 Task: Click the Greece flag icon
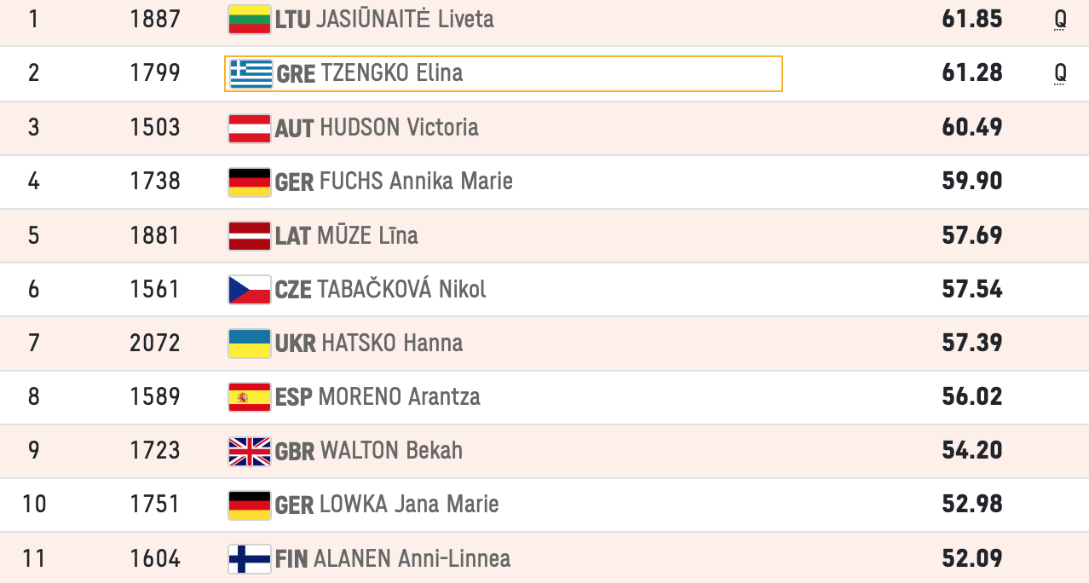tap(251, 73)
